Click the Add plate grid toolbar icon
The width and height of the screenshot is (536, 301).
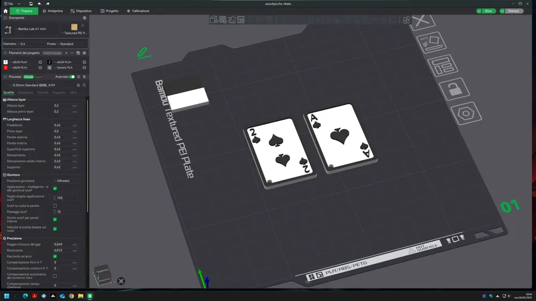pos(223,19)
